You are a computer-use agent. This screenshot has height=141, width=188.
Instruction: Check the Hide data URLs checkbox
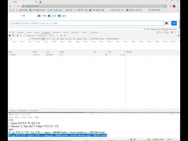click(x=30, y=39)
